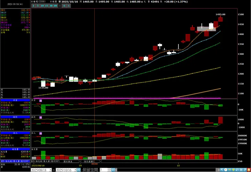Click the gray highlighted box on the chart near 1430
The width and height of the screenshot is (251, 172).
coord(207,29)
